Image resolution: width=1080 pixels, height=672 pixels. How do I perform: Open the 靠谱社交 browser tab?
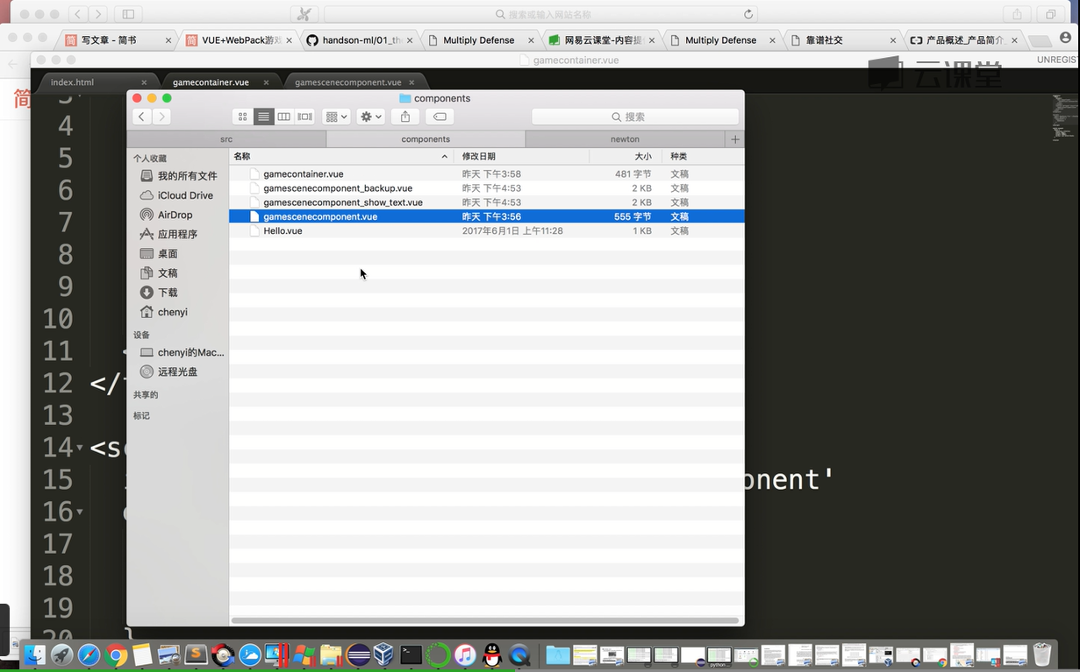point(844,40)
